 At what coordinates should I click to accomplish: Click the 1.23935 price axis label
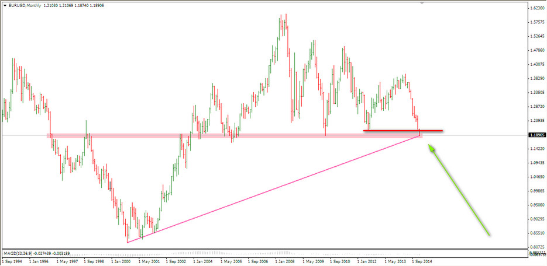(x=536, y=120)
